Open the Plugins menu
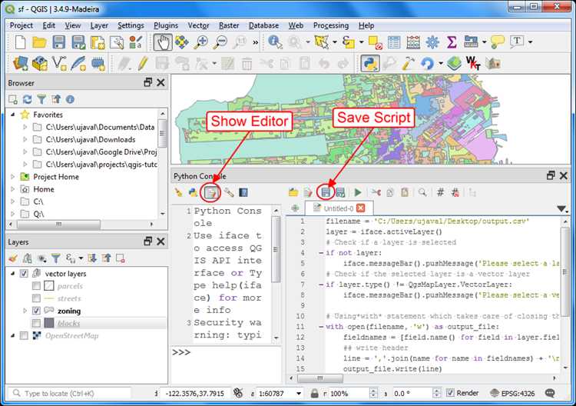 tap(166, 25)
